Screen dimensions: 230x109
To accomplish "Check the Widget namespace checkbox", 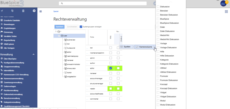I will click(158, 92).
